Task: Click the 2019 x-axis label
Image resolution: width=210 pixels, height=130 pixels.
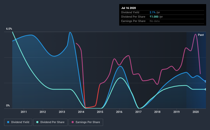Action: click(176, 112)
